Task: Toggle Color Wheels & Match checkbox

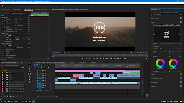Action: (x=181, y=78)
